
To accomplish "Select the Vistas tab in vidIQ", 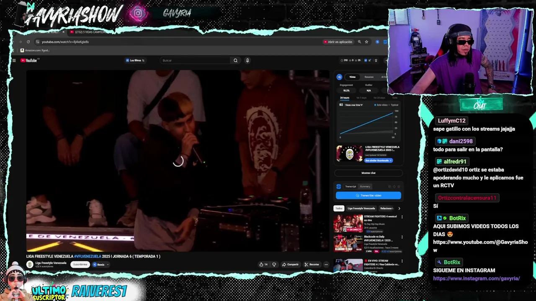I will (353, 77).
